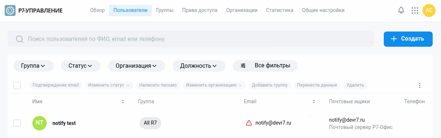Open the Организация filter dropdown
Image resolution: width=441 pixels, height=138 pixels.
coord(137,66)
